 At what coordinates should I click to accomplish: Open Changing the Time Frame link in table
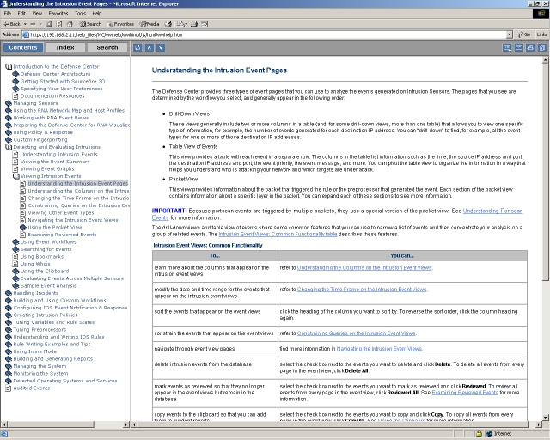[x=362, y=290]
